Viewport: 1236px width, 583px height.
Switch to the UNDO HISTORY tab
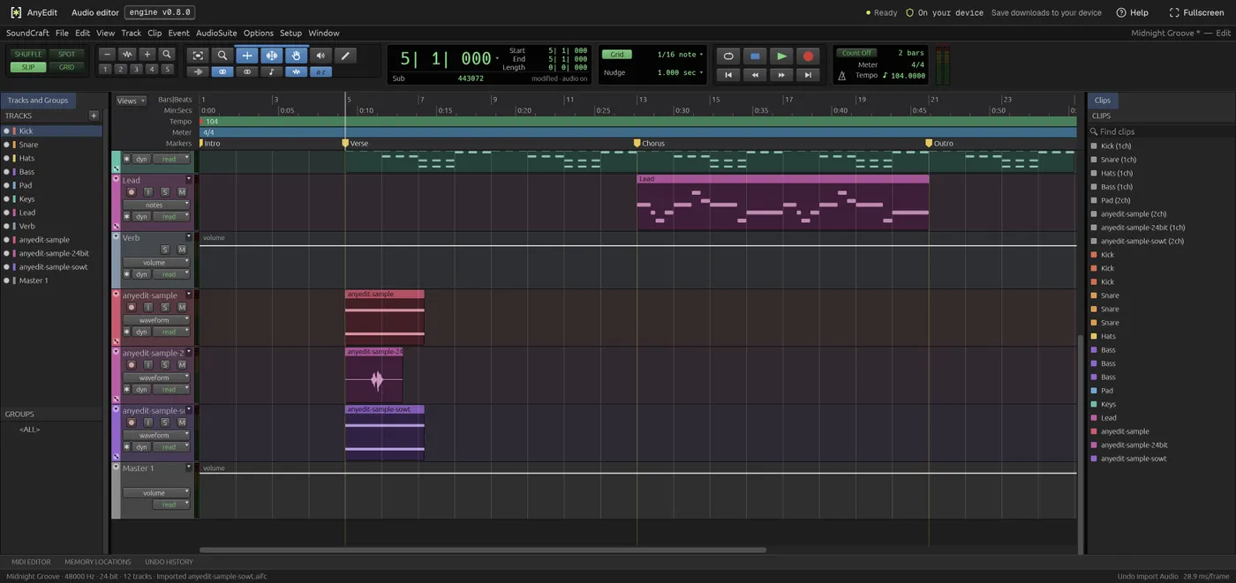pos(169,562)
